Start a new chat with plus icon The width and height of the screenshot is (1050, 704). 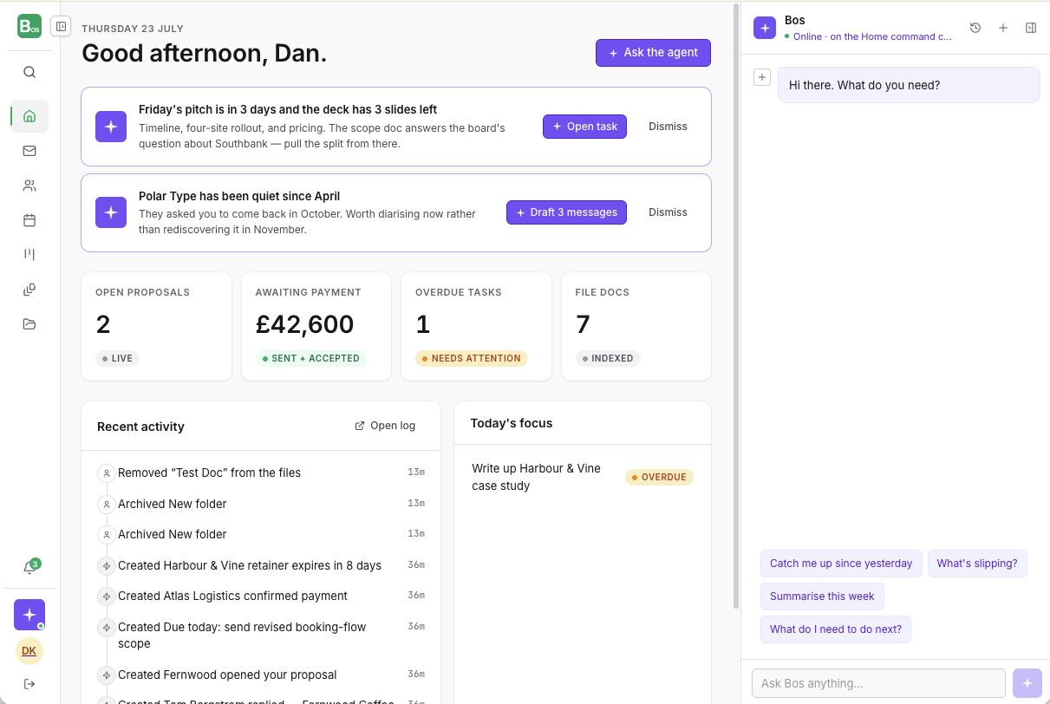pos(1003,28)
